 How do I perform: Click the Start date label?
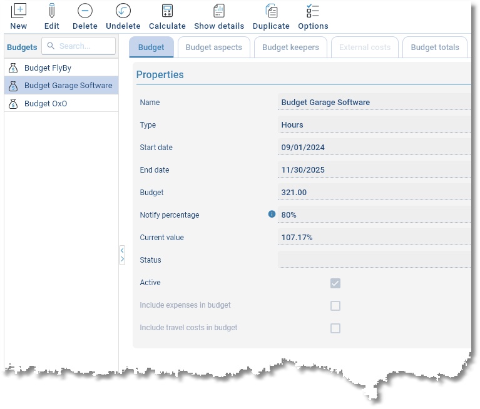point(156,147)
